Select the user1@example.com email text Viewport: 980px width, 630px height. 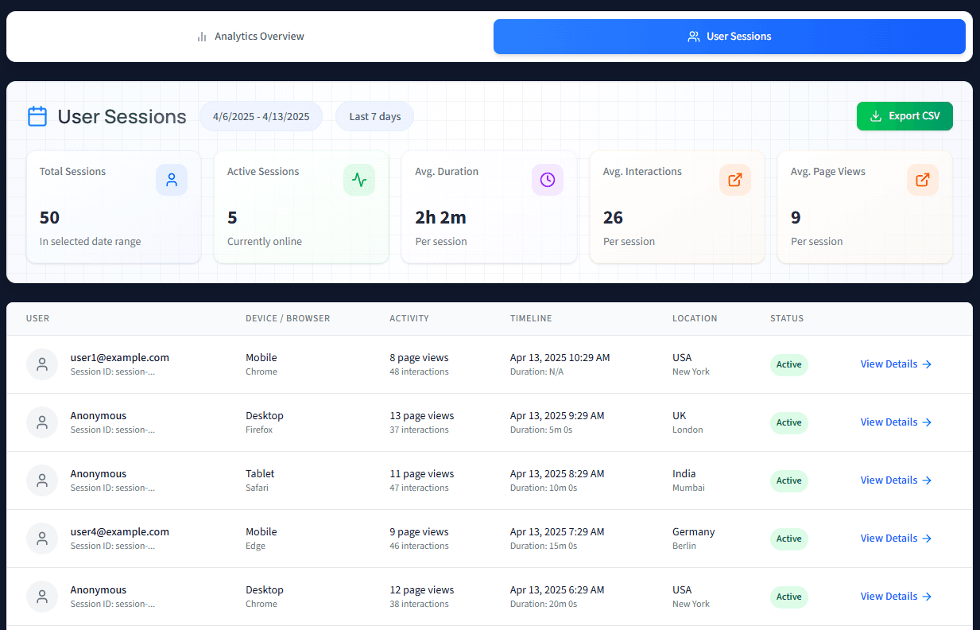tap(119, 358)
